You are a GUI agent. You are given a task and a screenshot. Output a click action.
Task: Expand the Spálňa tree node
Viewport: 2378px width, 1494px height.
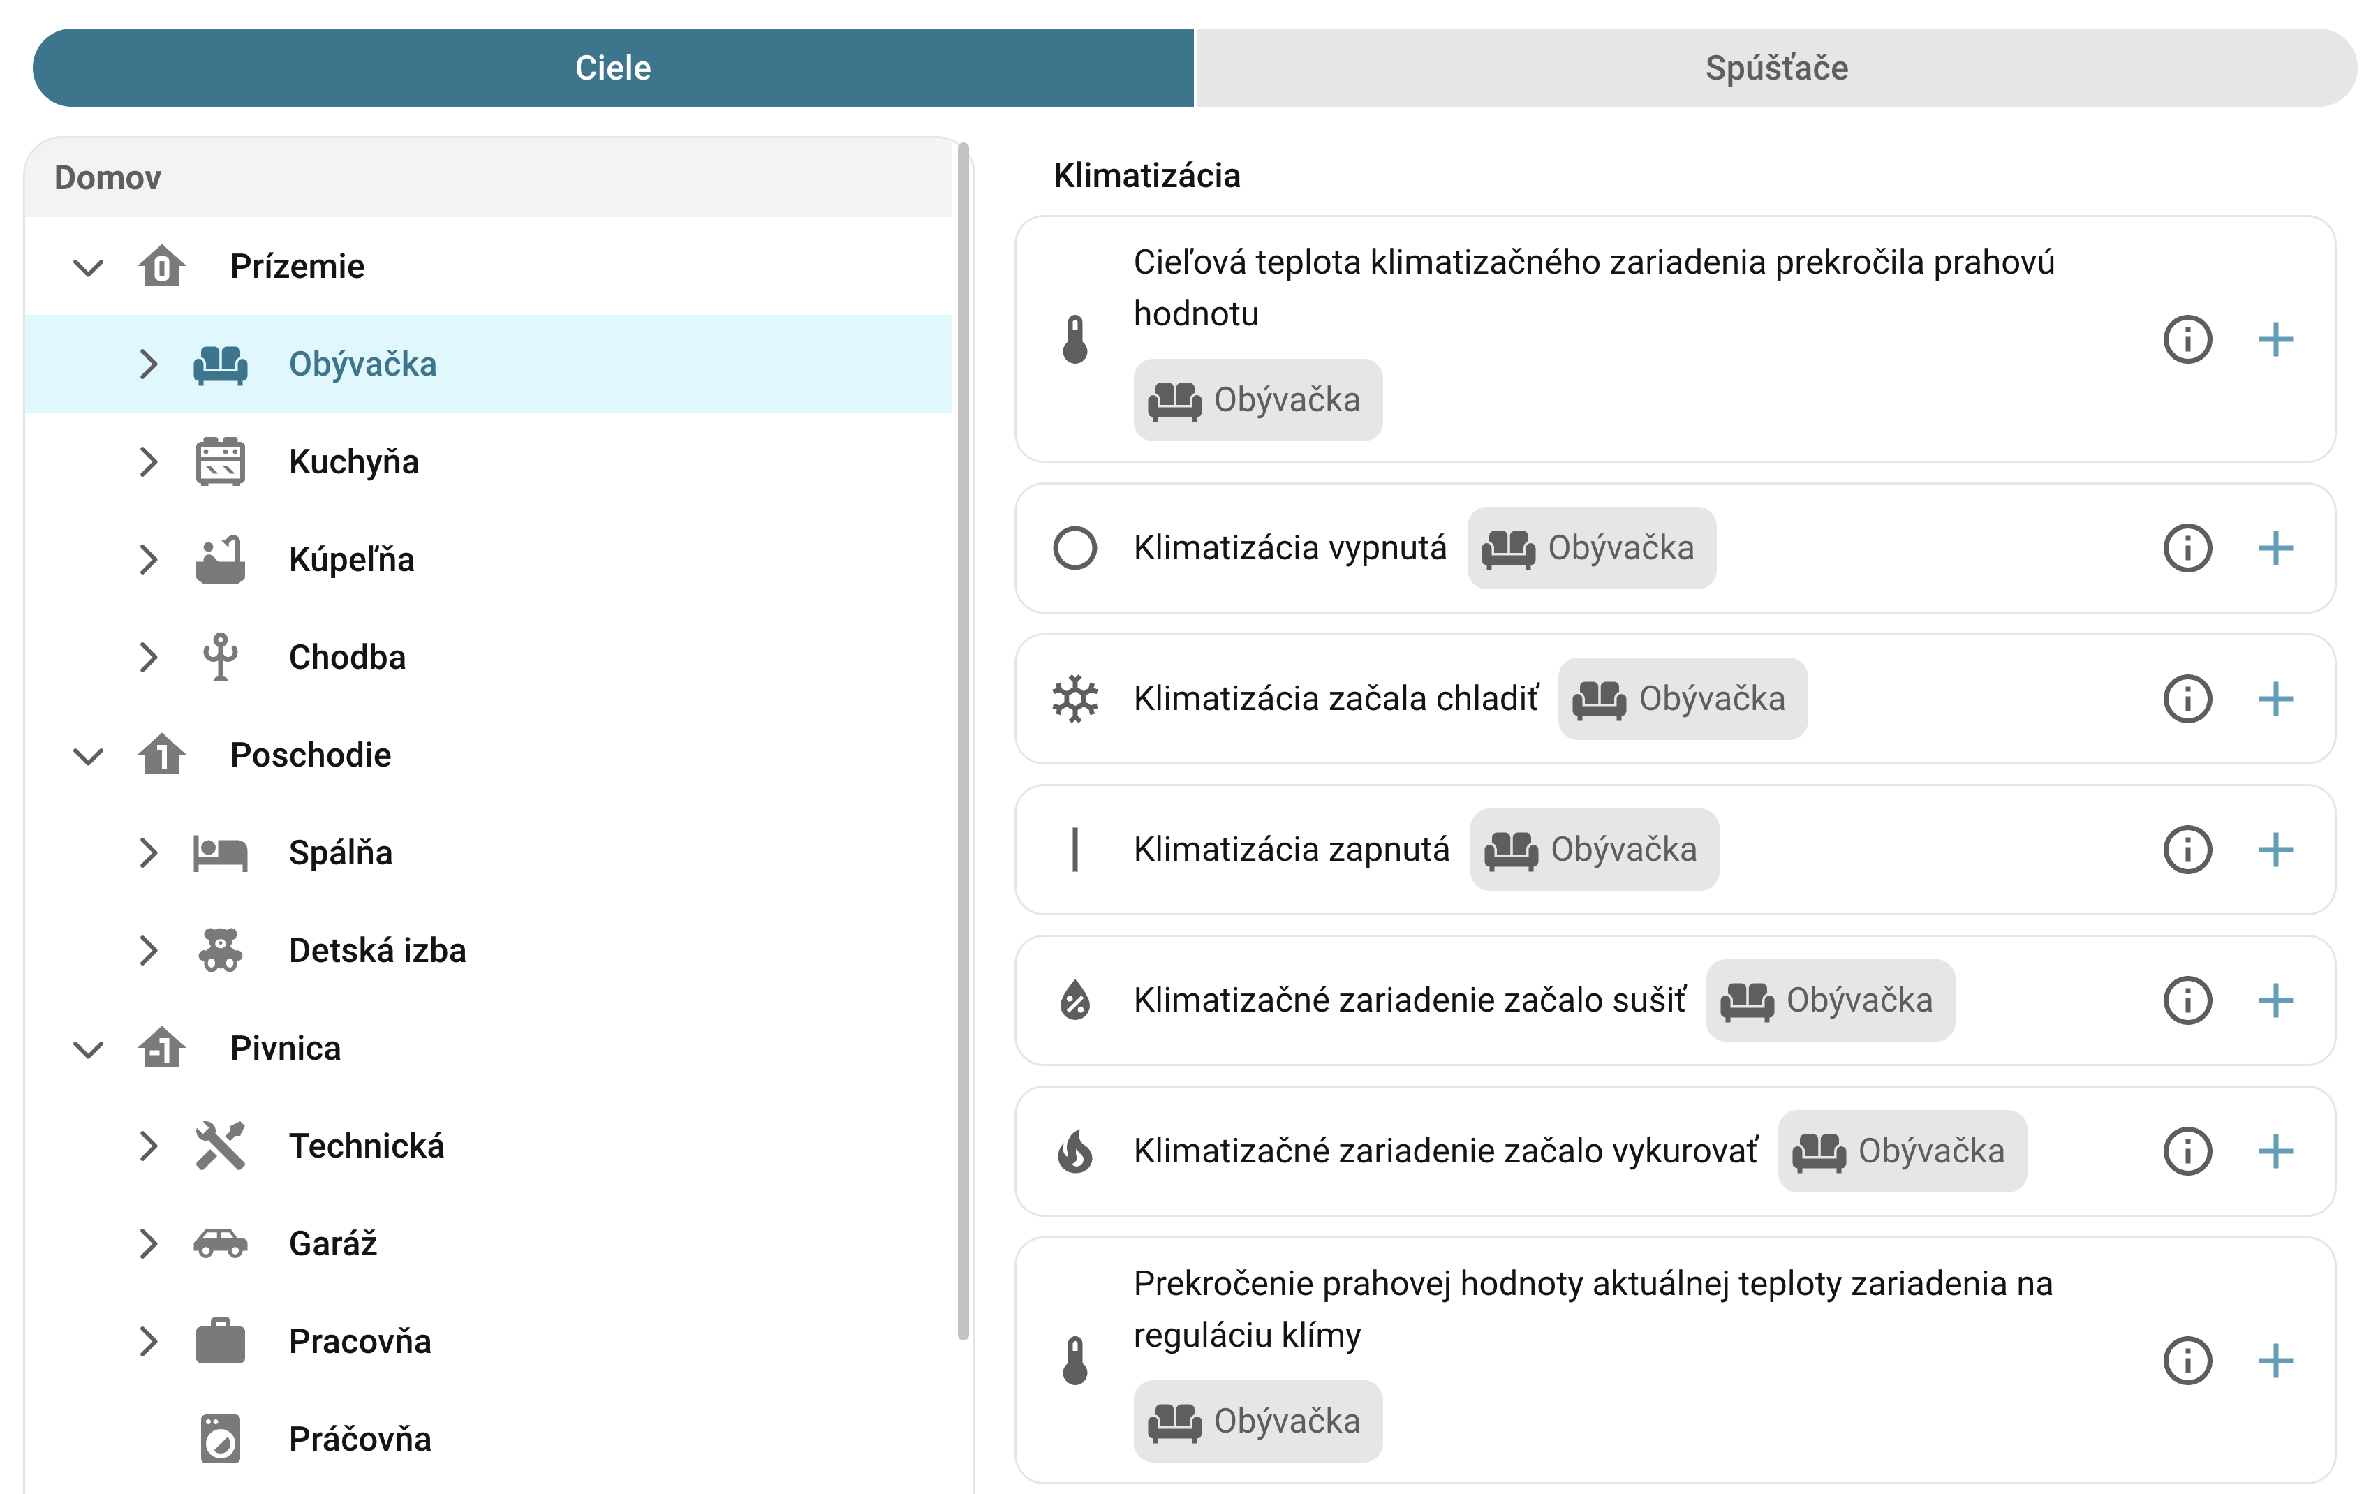point(148,852)
